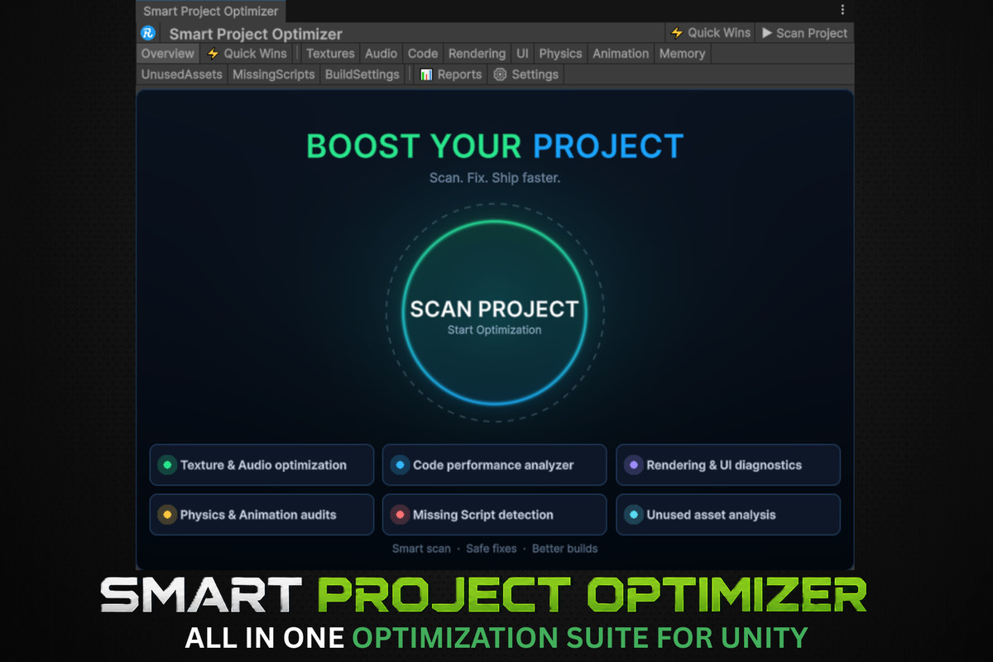Click the 'Start Optimization' subtitle text

[x=495, y=330]
